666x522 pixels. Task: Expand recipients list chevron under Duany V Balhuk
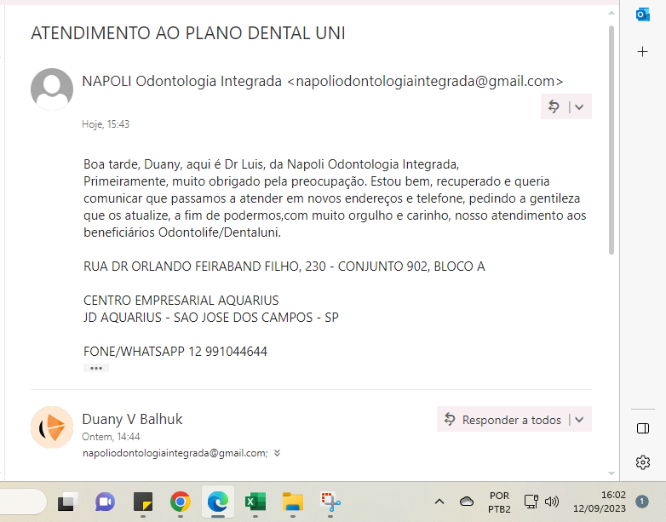[277, 453]
